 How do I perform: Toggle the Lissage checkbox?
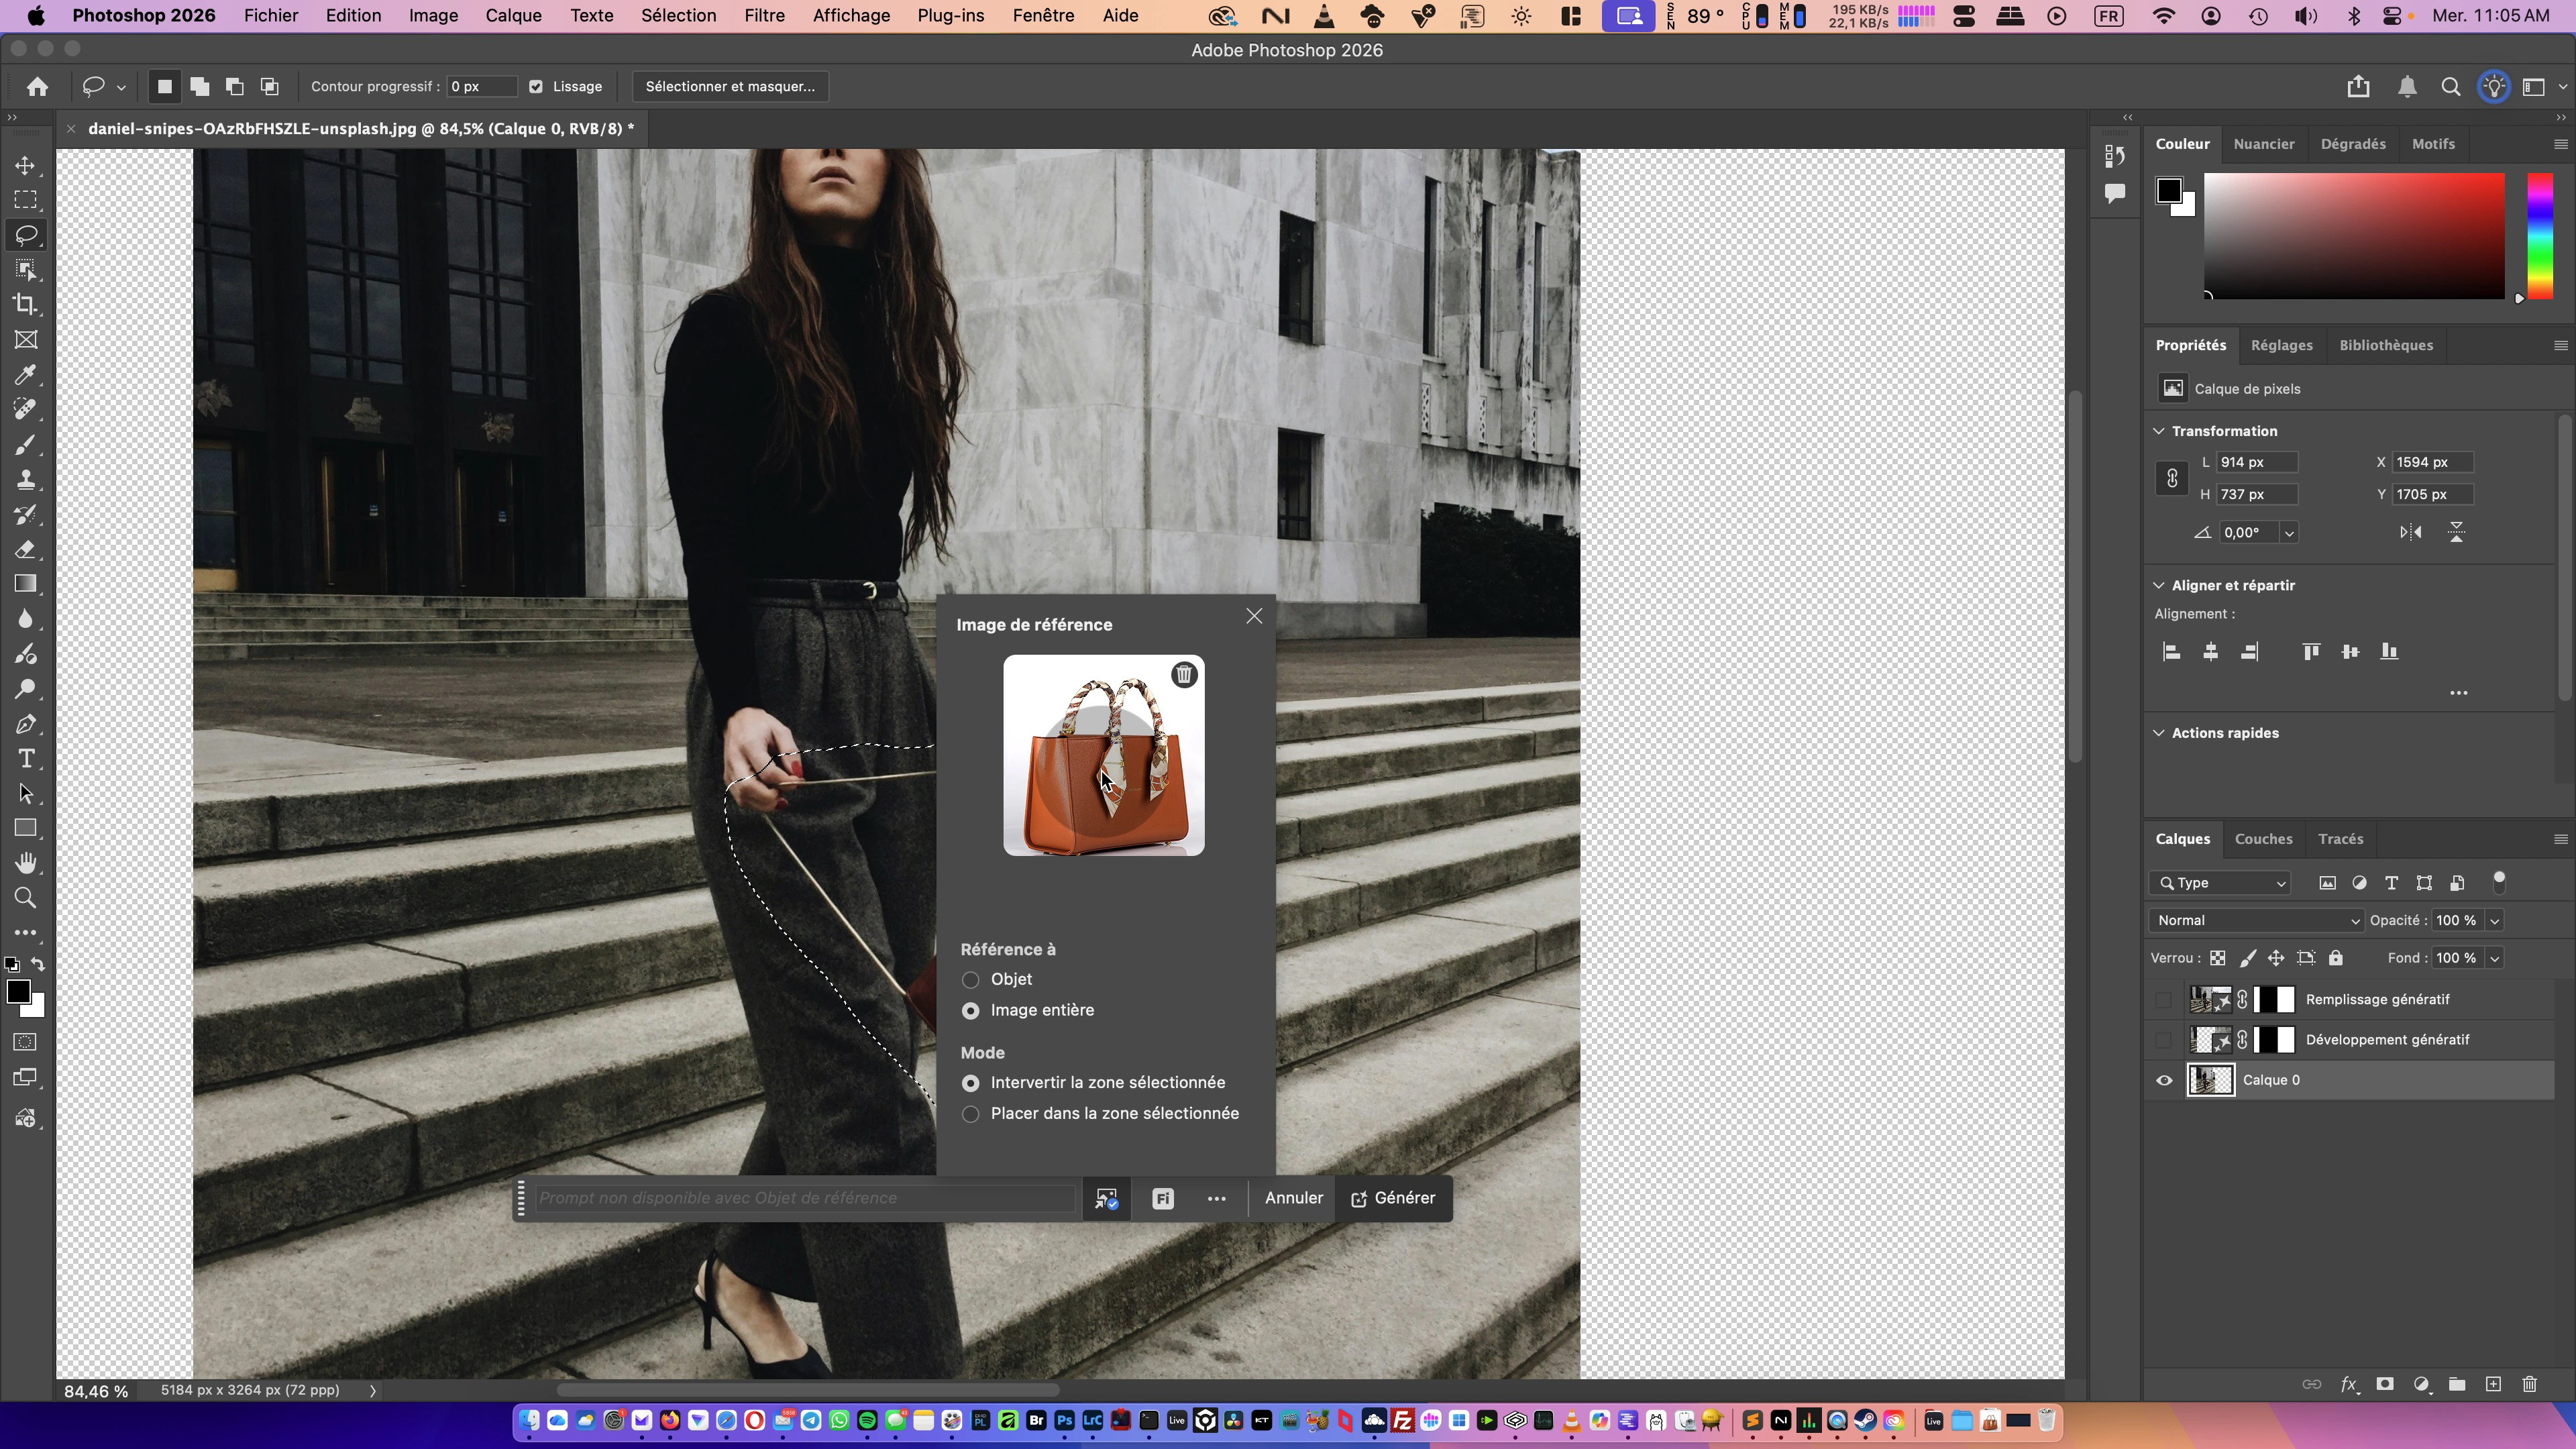click(536, 87)
